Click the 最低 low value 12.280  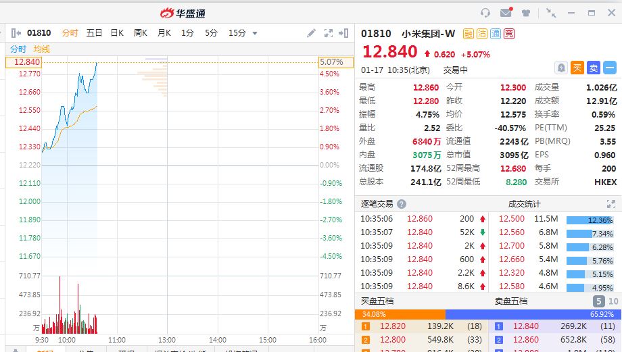426,101
